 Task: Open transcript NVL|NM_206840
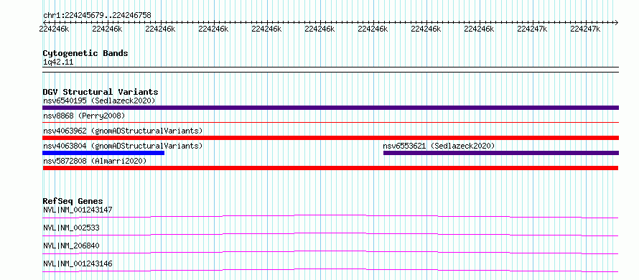(71, 246)
